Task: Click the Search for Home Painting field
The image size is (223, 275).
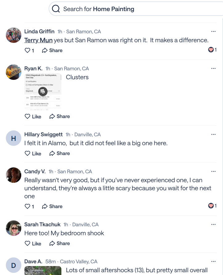Action: click(136, 9)
